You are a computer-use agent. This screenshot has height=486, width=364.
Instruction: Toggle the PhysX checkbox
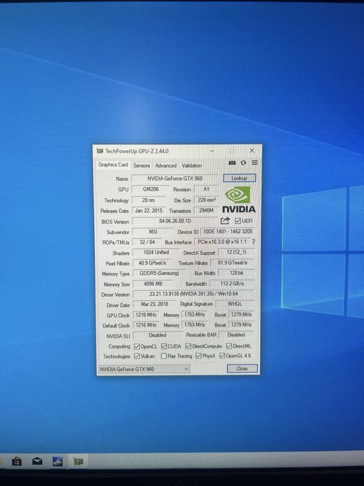click(198, 355)
